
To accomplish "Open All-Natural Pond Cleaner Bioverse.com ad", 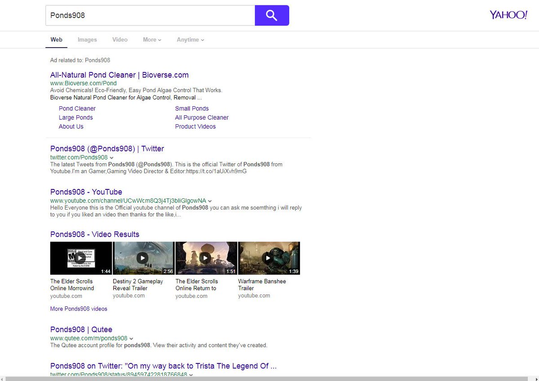I will (x=119, y=75).
